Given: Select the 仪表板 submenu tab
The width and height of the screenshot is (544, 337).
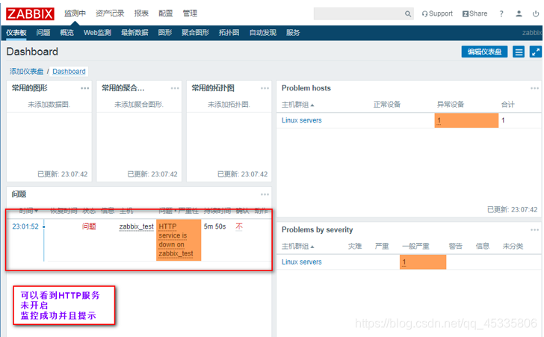Looking at the screenshot, I should pos(16,33).
